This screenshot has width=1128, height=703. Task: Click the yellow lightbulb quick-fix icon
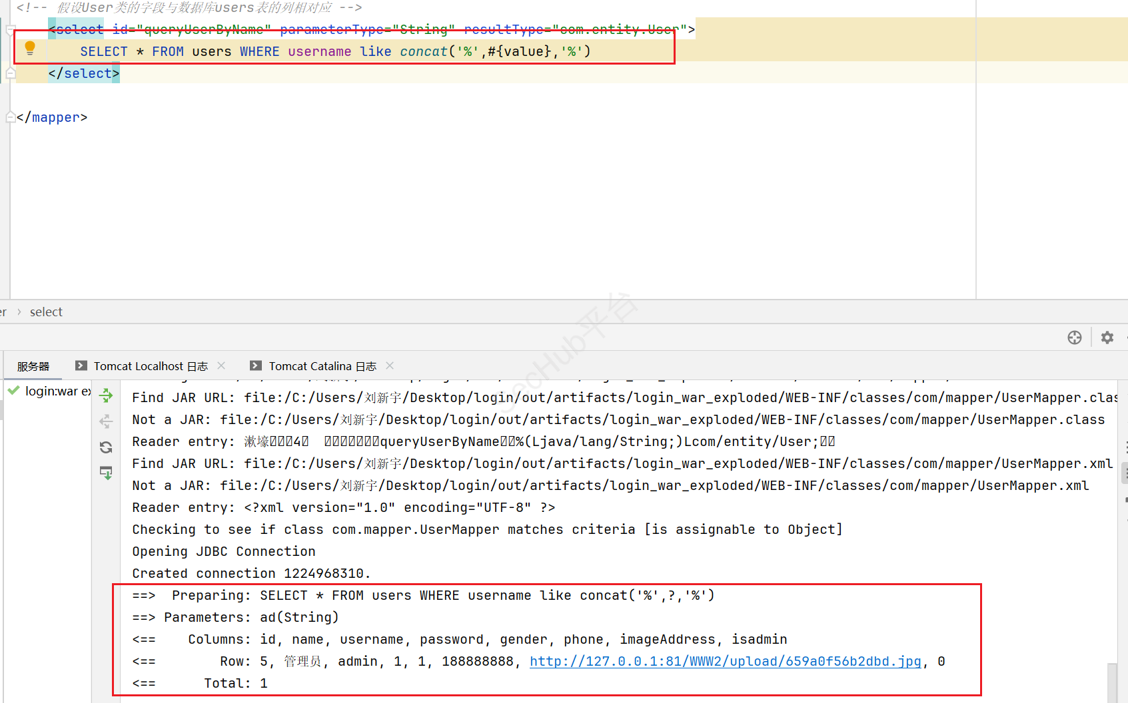pyautogui.click(x=30, y=48)
